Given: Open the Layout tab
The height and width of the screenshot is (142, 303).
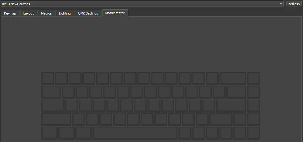Looking at the screenshot, I should [x=29, y=13].
